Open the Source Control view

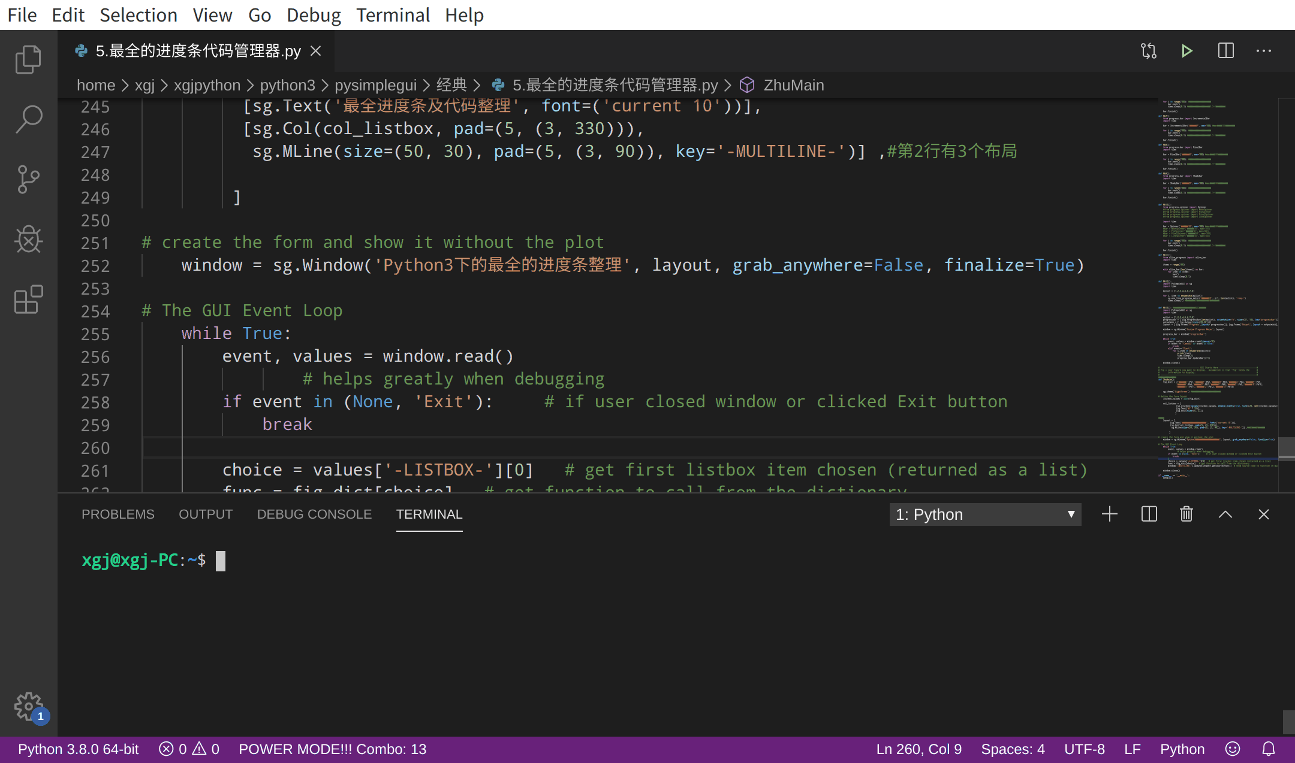point(28,179)
